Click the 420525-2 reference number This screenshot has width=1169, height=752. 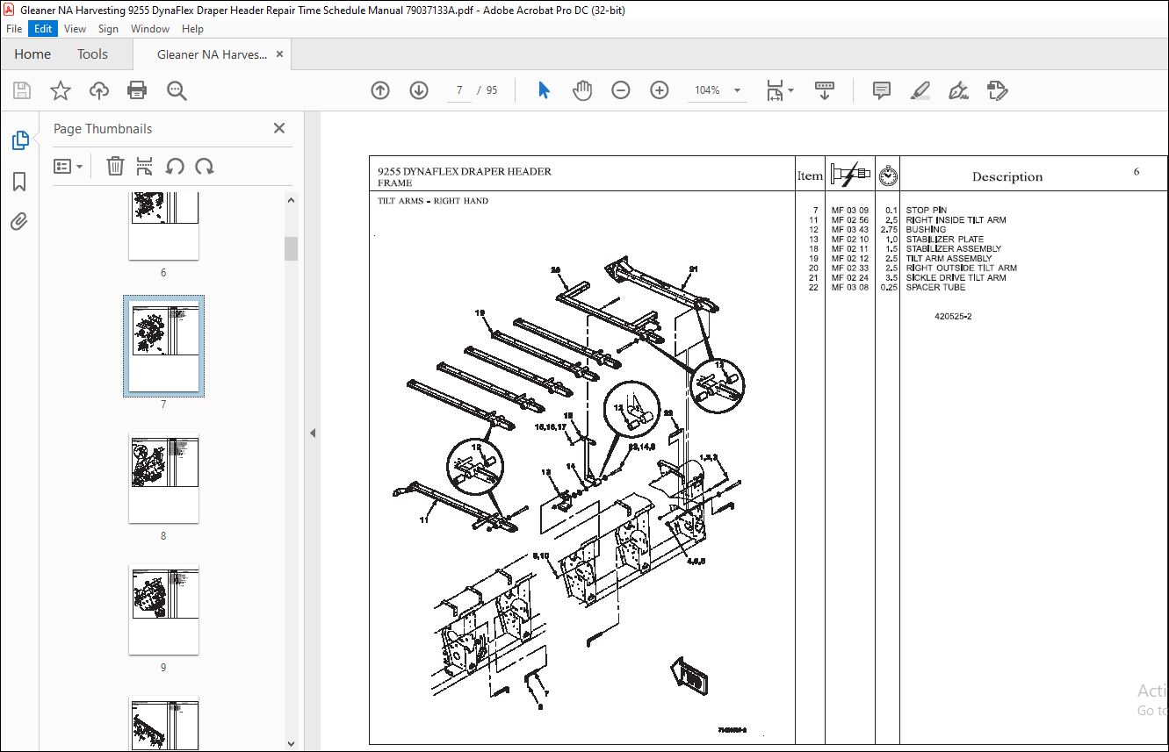pyautogui.click(x=953, y=317)
